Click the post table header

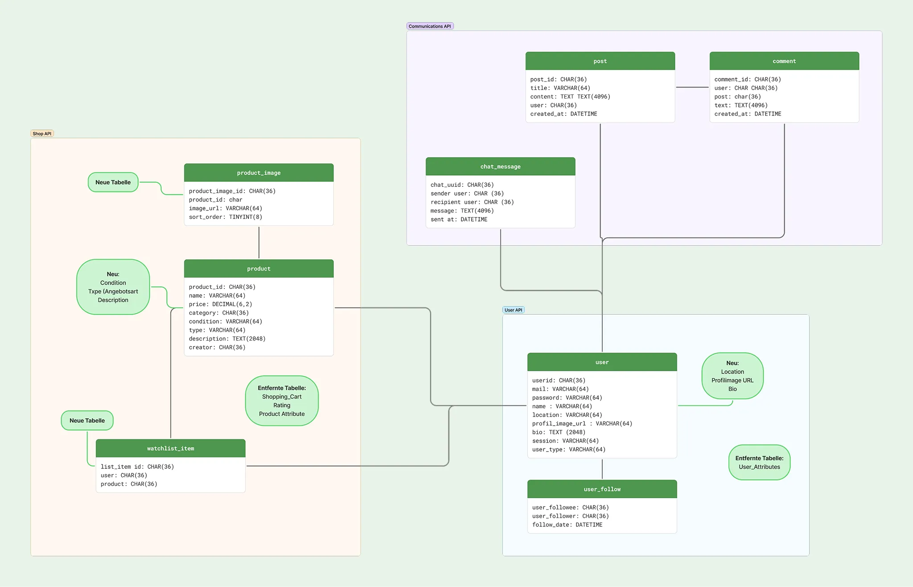(600, 61)
